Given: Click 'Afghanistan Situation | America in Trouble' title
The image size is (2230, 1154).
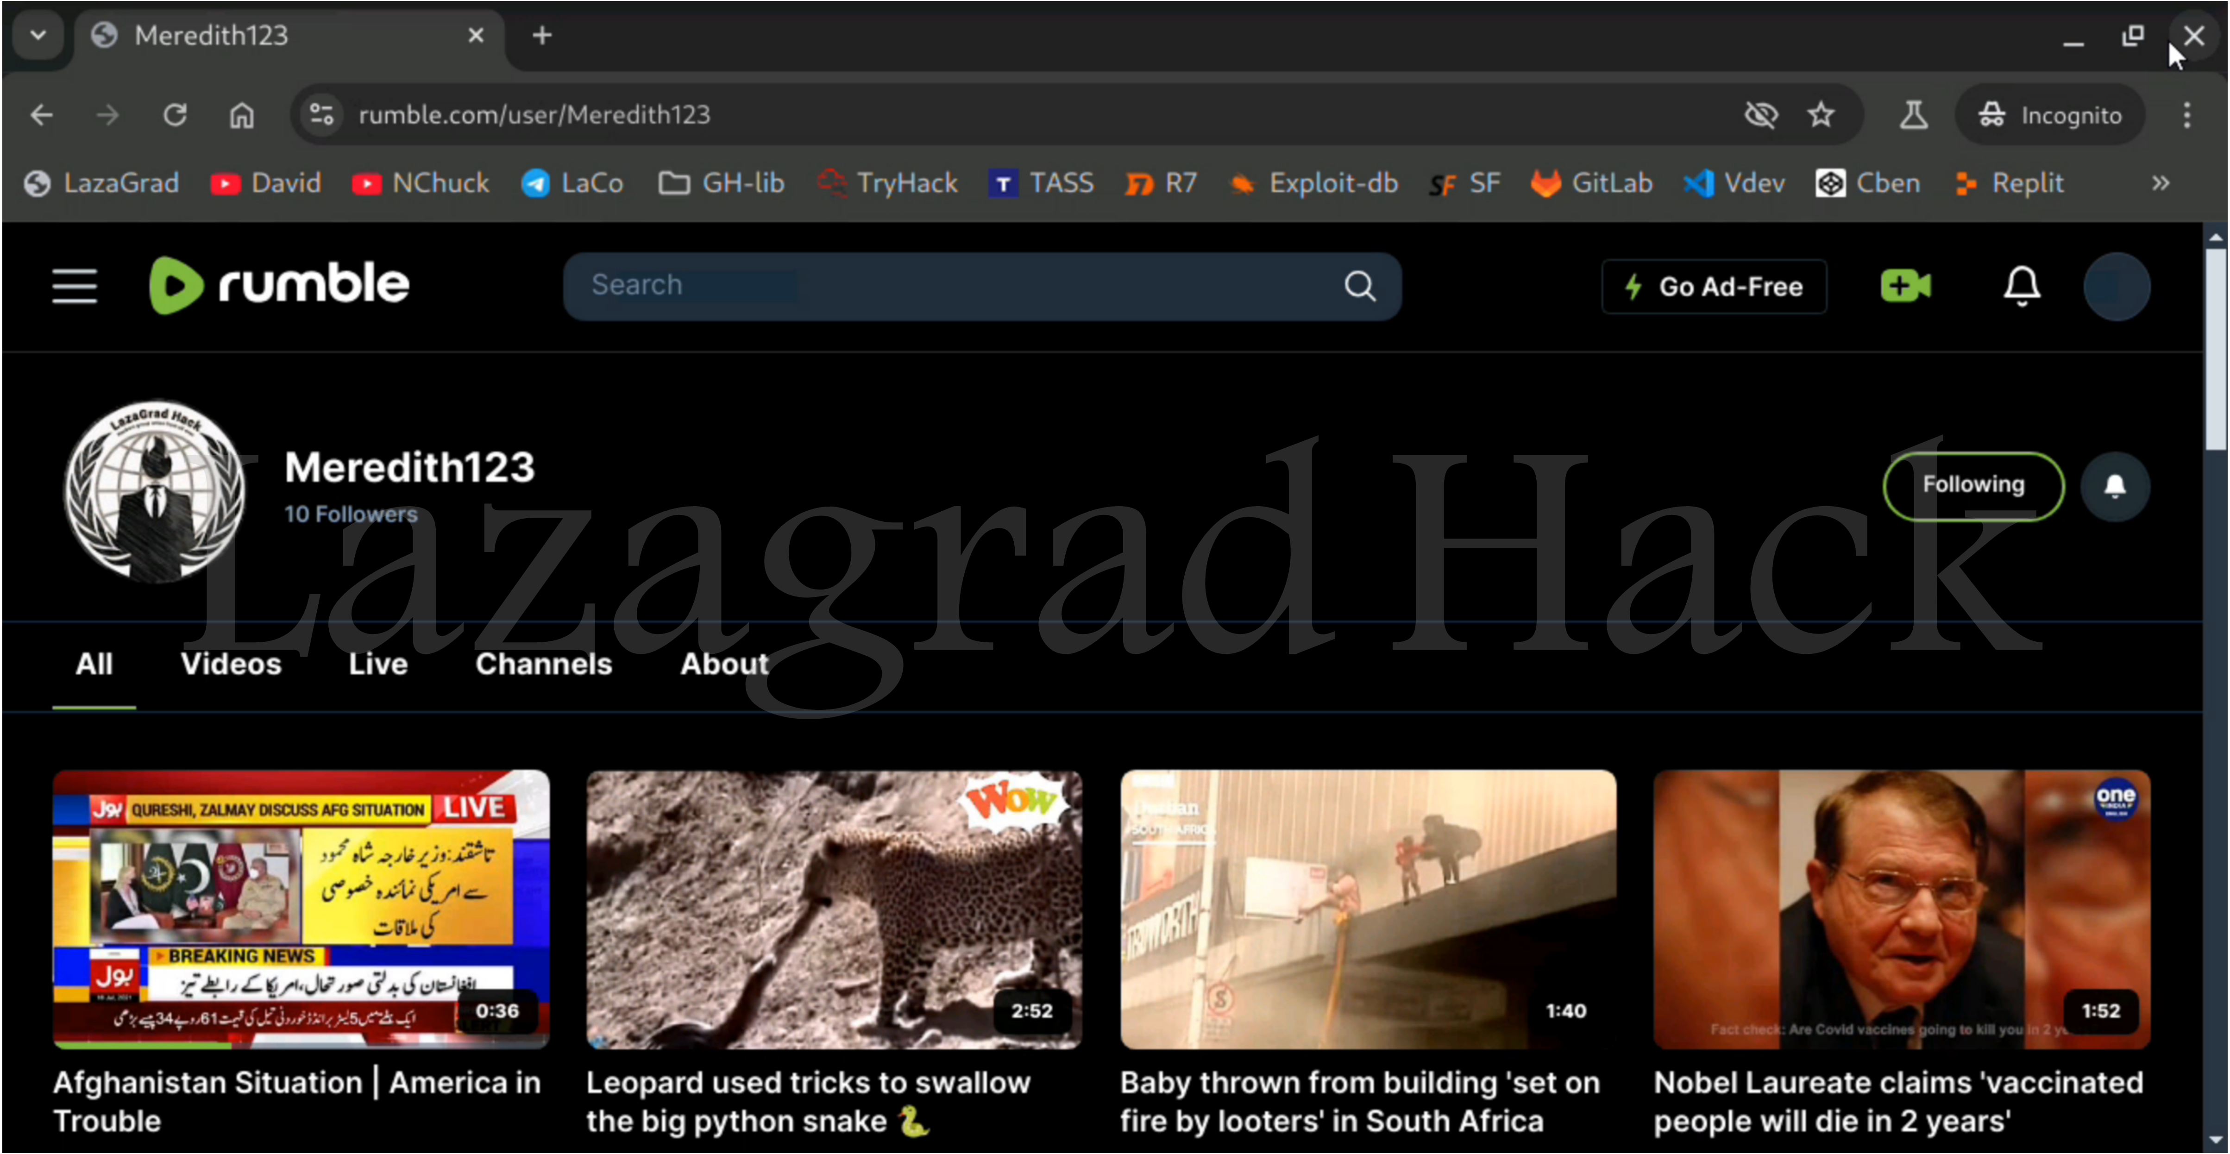Looking at the screenshot, I should tap(297, 1101).
